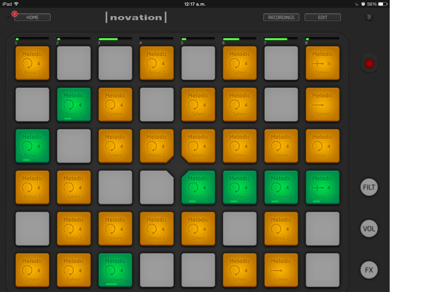Trigger the green one-shot Bonus 2 pad

[322, 187]
